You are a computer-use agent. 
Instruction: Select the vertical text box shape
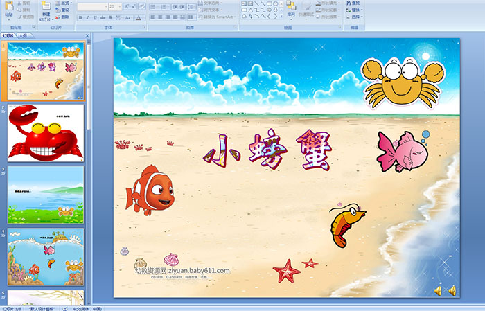250,3
